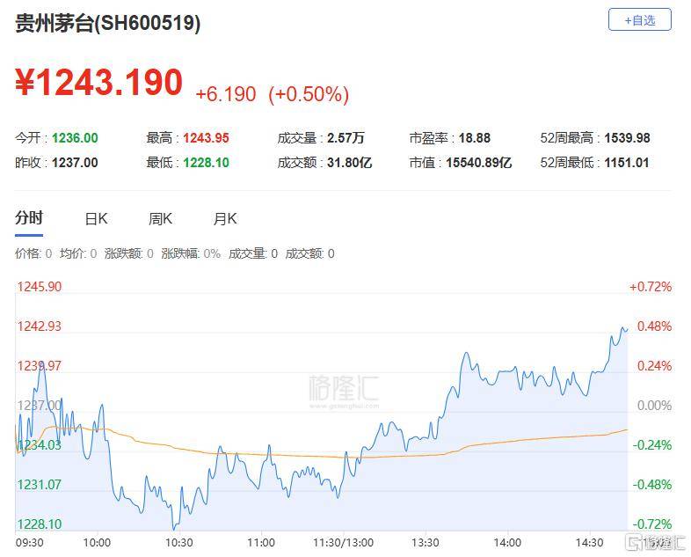Click the 最高 value 1243.95
The image size is (691, 557).
207,138
